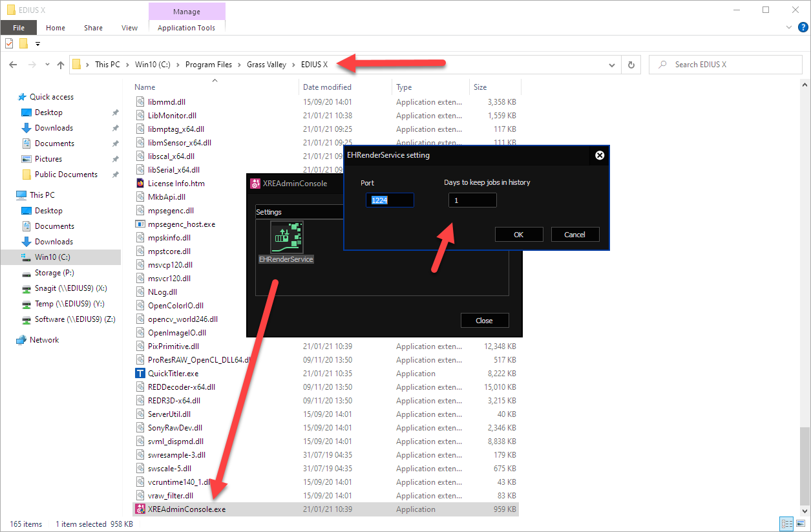Select the XREAdminConsole.exe file icon
The height and width of the screenshot is (532, 811).
tap(141, 509)
